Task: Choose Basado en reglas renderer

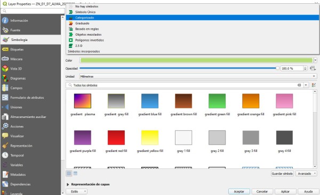Action: (193, 29)
